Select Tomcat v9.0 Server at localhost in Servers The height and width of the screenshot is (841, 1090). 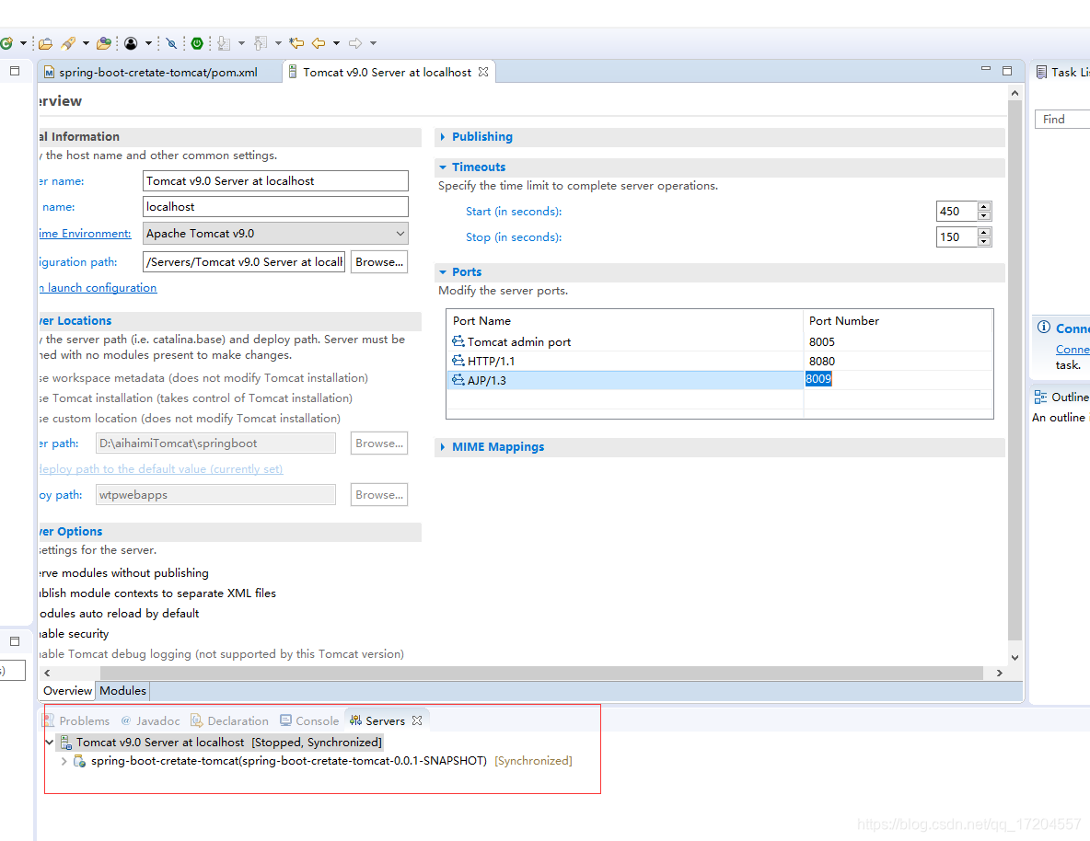(221, 743)
